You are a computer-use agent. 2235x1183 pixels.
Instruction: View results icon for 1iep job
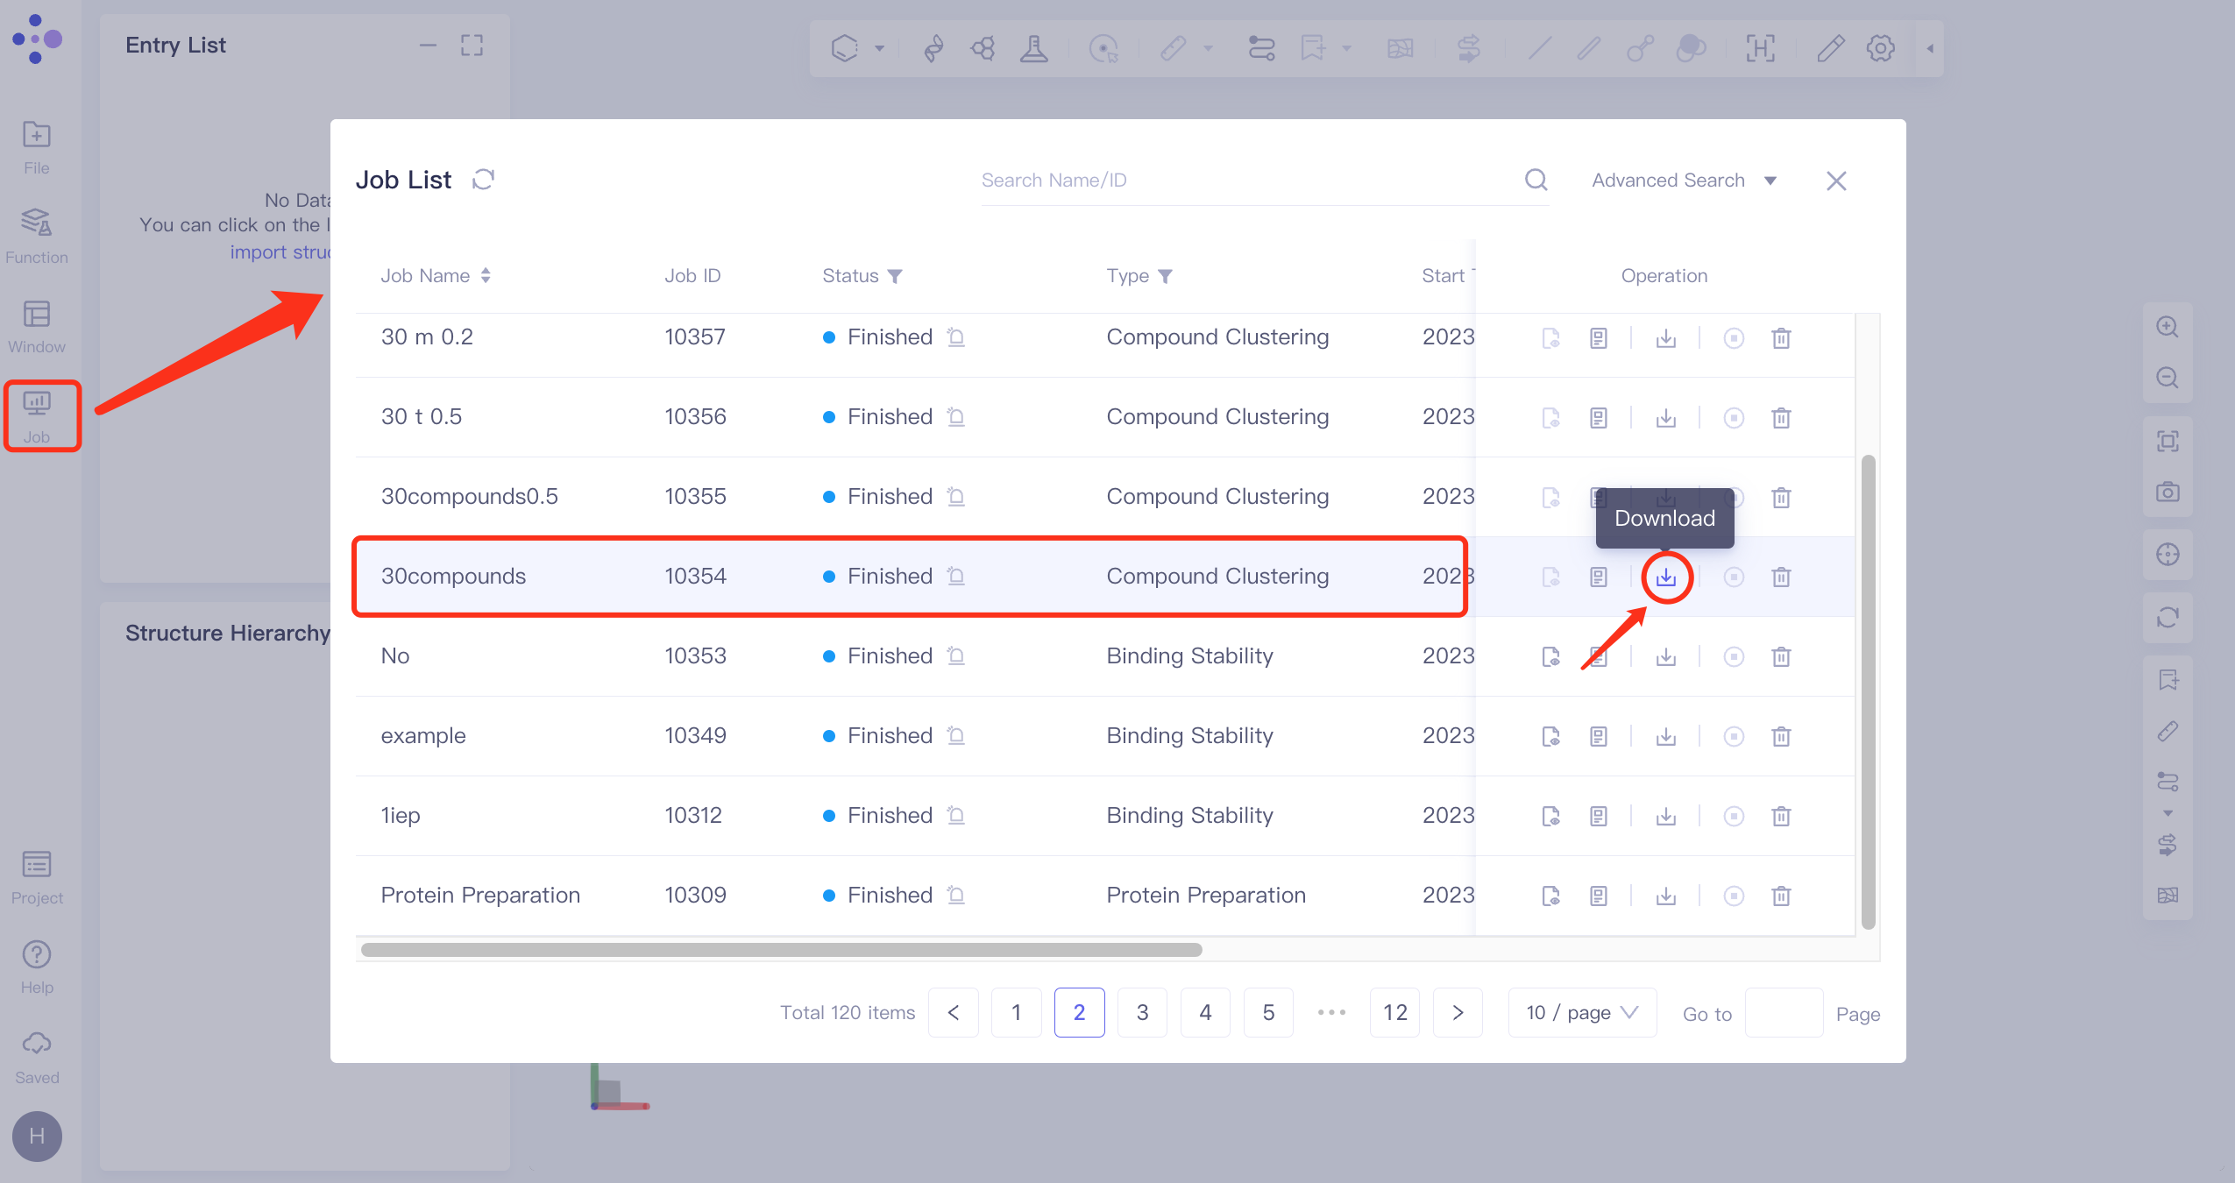(1550, 816)
